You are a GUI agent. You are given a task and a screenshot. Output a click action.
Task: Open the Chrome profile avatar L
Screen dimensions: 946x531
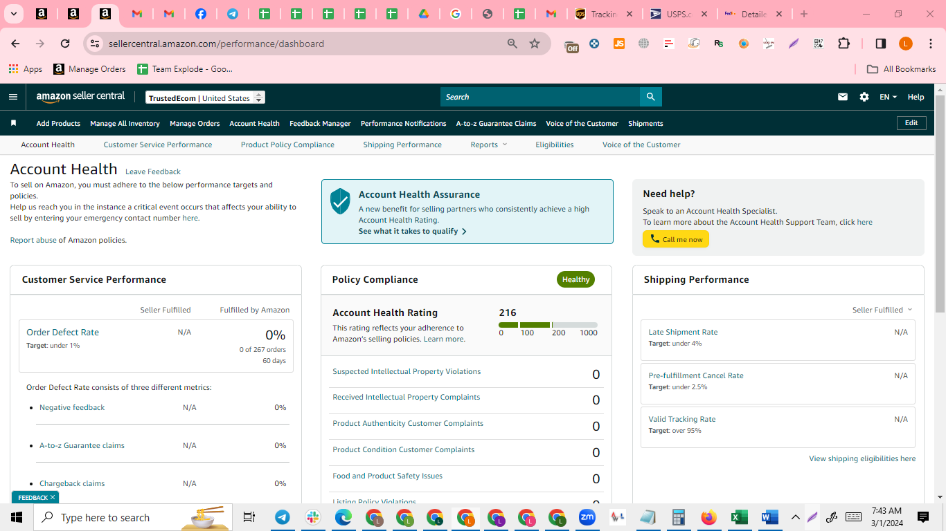click(x=906, y=44)
